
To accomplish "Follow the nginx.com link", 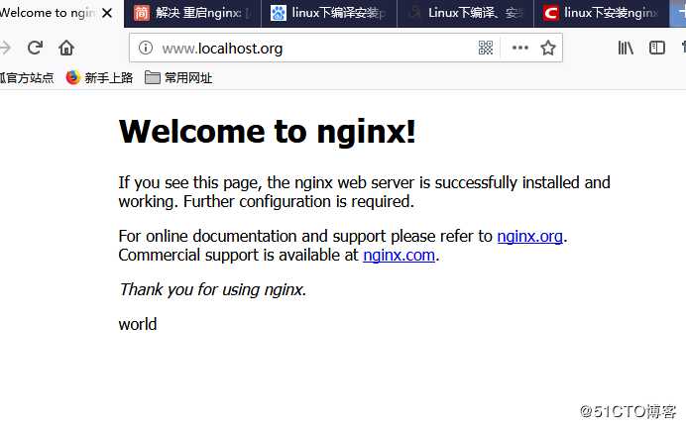I will [399, 255].
